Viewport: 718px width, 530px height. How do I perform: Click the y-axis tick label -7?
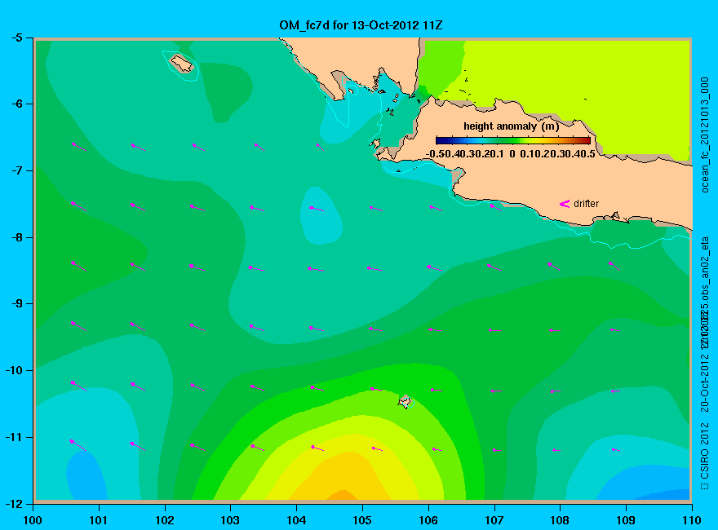pos(16,170)
